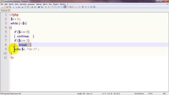The image size is (169, 95).
Task: Click the Save All toolbar icon
Action: click(x=10, y=7)
